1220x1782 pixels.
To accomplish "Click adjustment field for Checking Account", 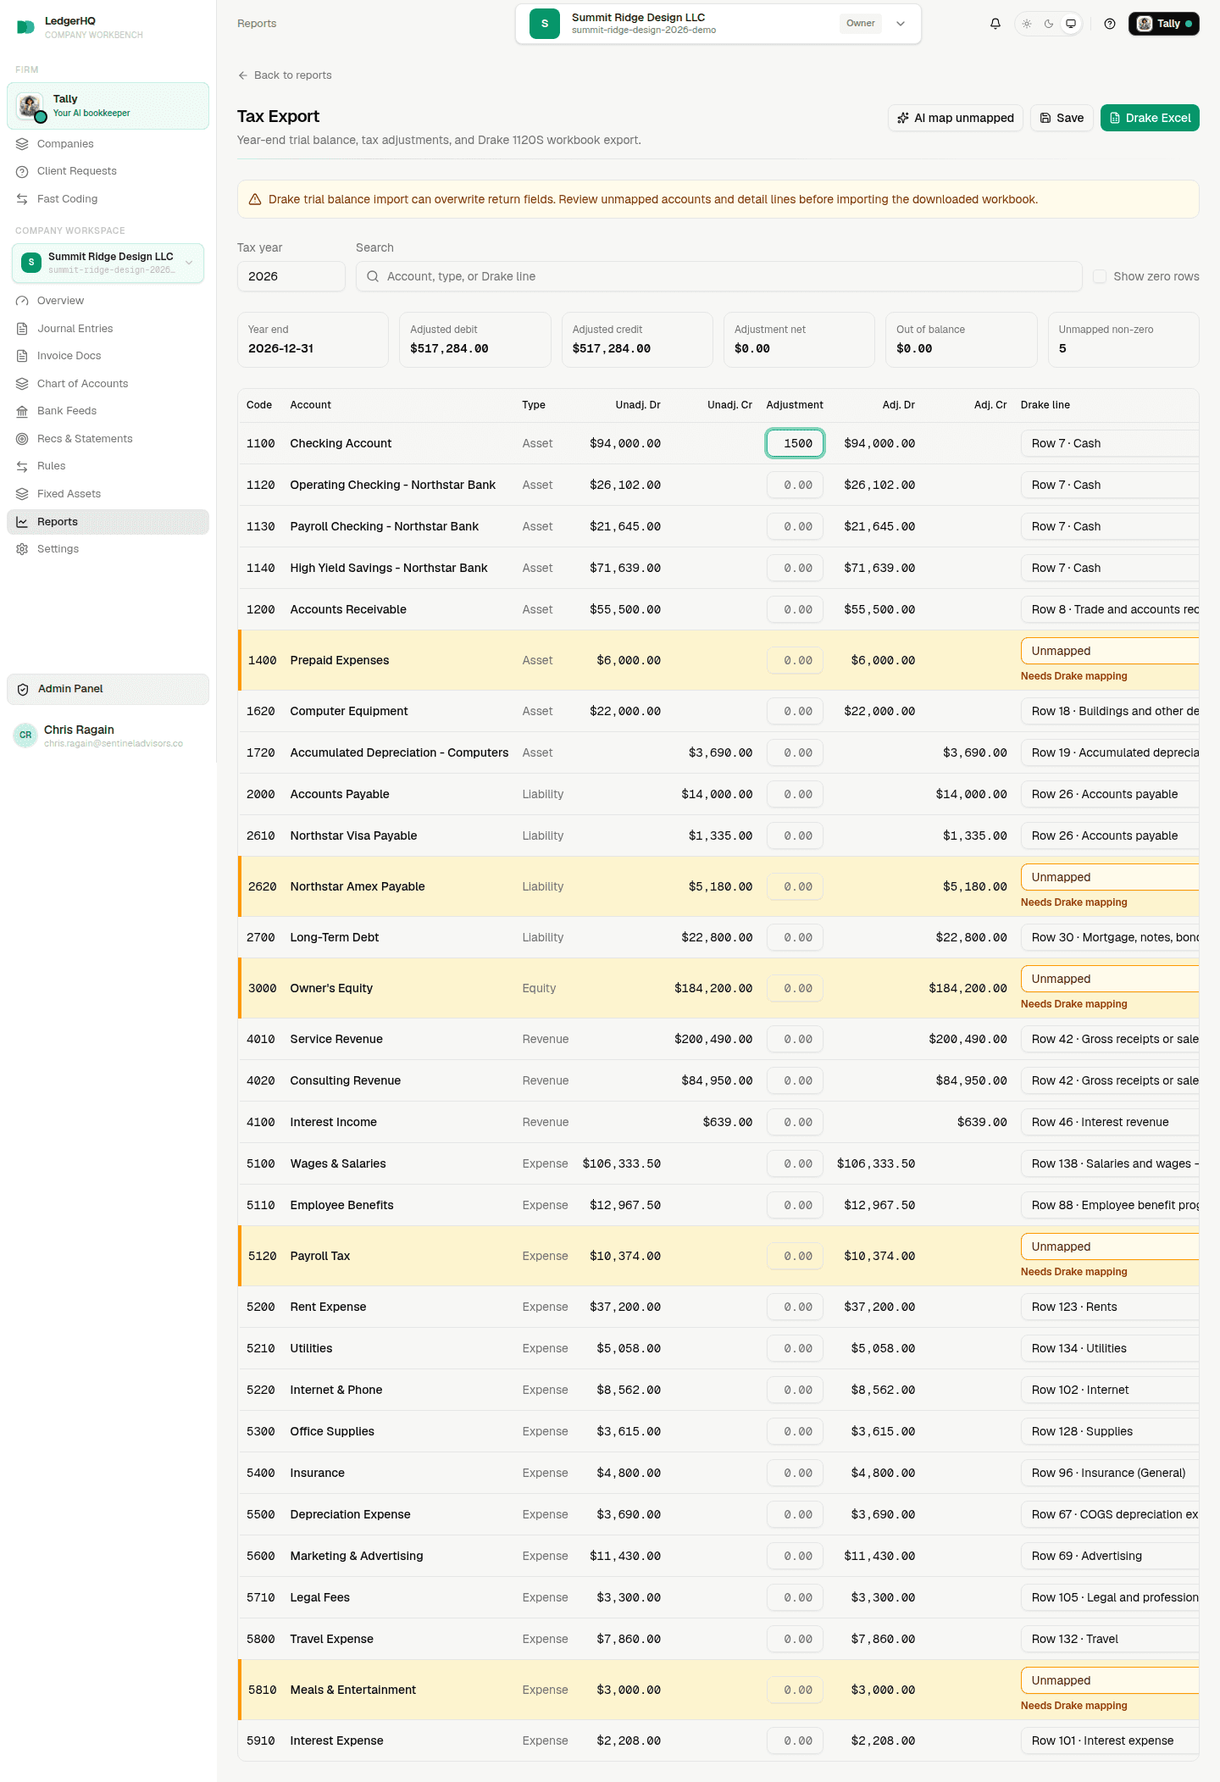I will [795, 443].
